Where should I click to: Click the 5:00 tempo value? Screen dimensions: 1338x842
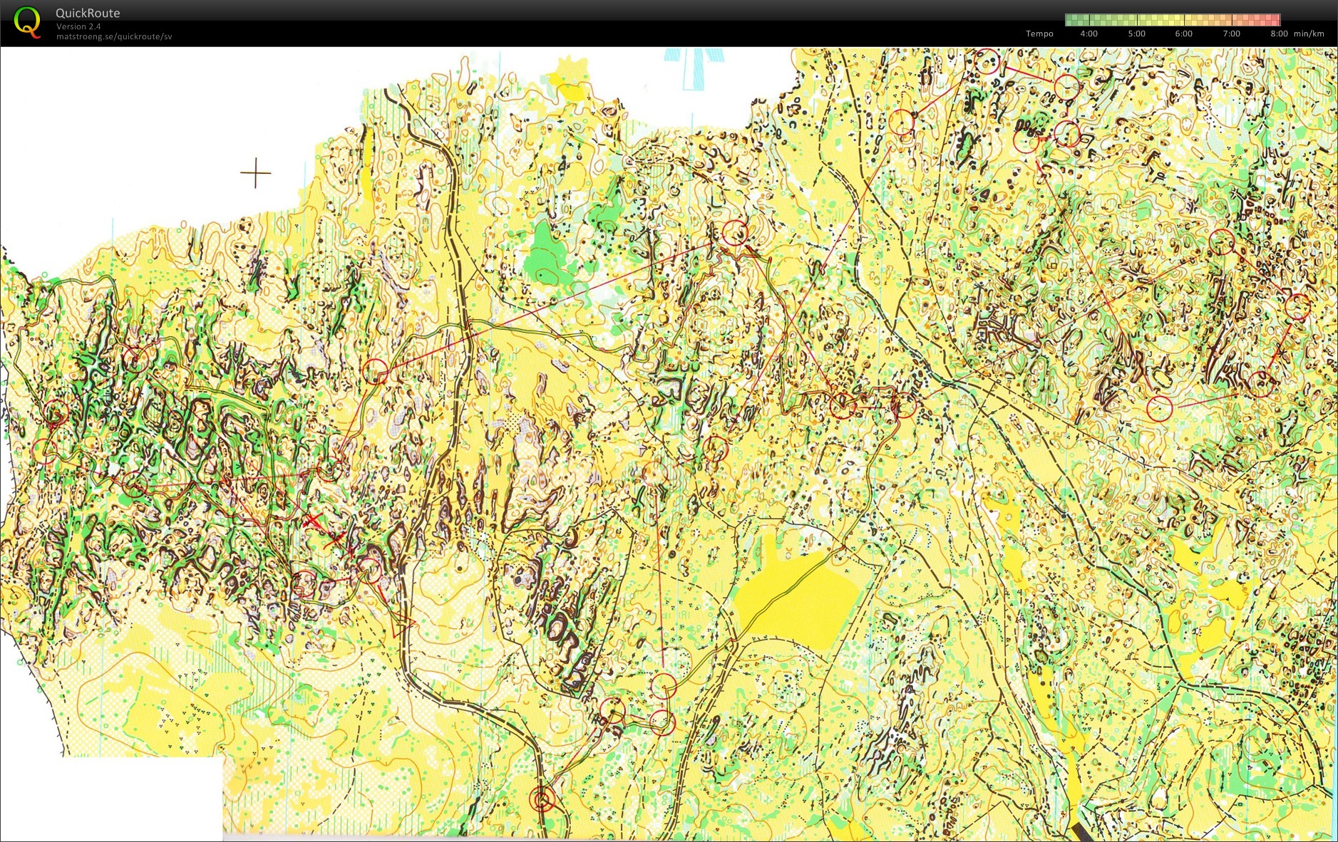click(x=1136, y=33)
